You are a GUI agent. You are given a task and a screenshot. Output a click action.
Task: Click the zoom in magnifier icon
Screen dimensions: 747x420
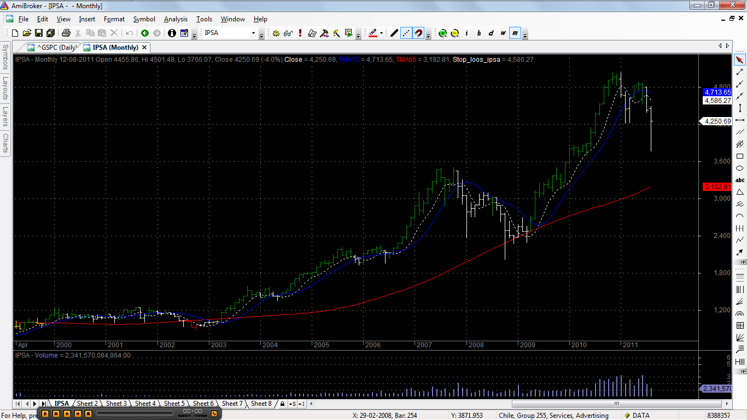[x=442, y=33]
